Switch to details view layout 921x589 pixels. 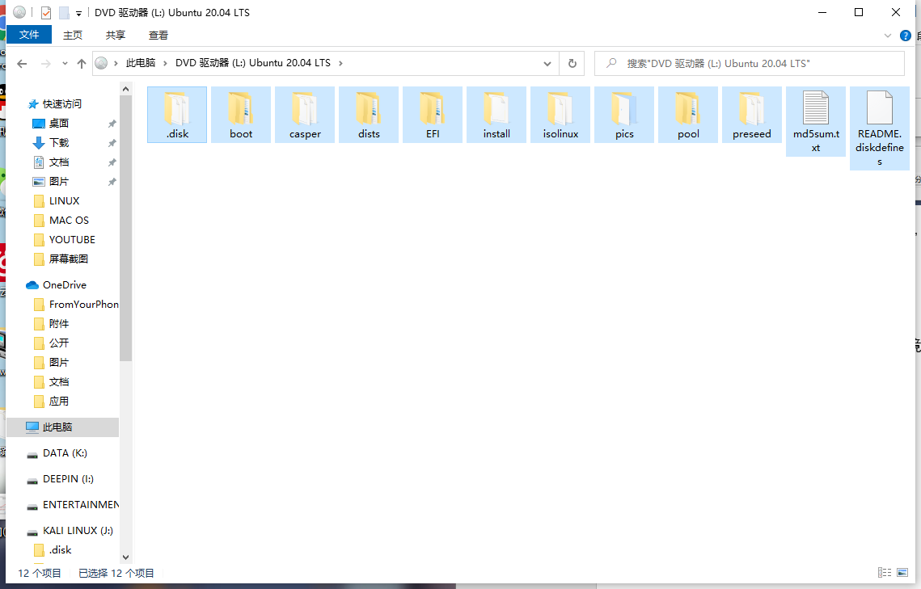pyautogui.click(x=884, y=573)
